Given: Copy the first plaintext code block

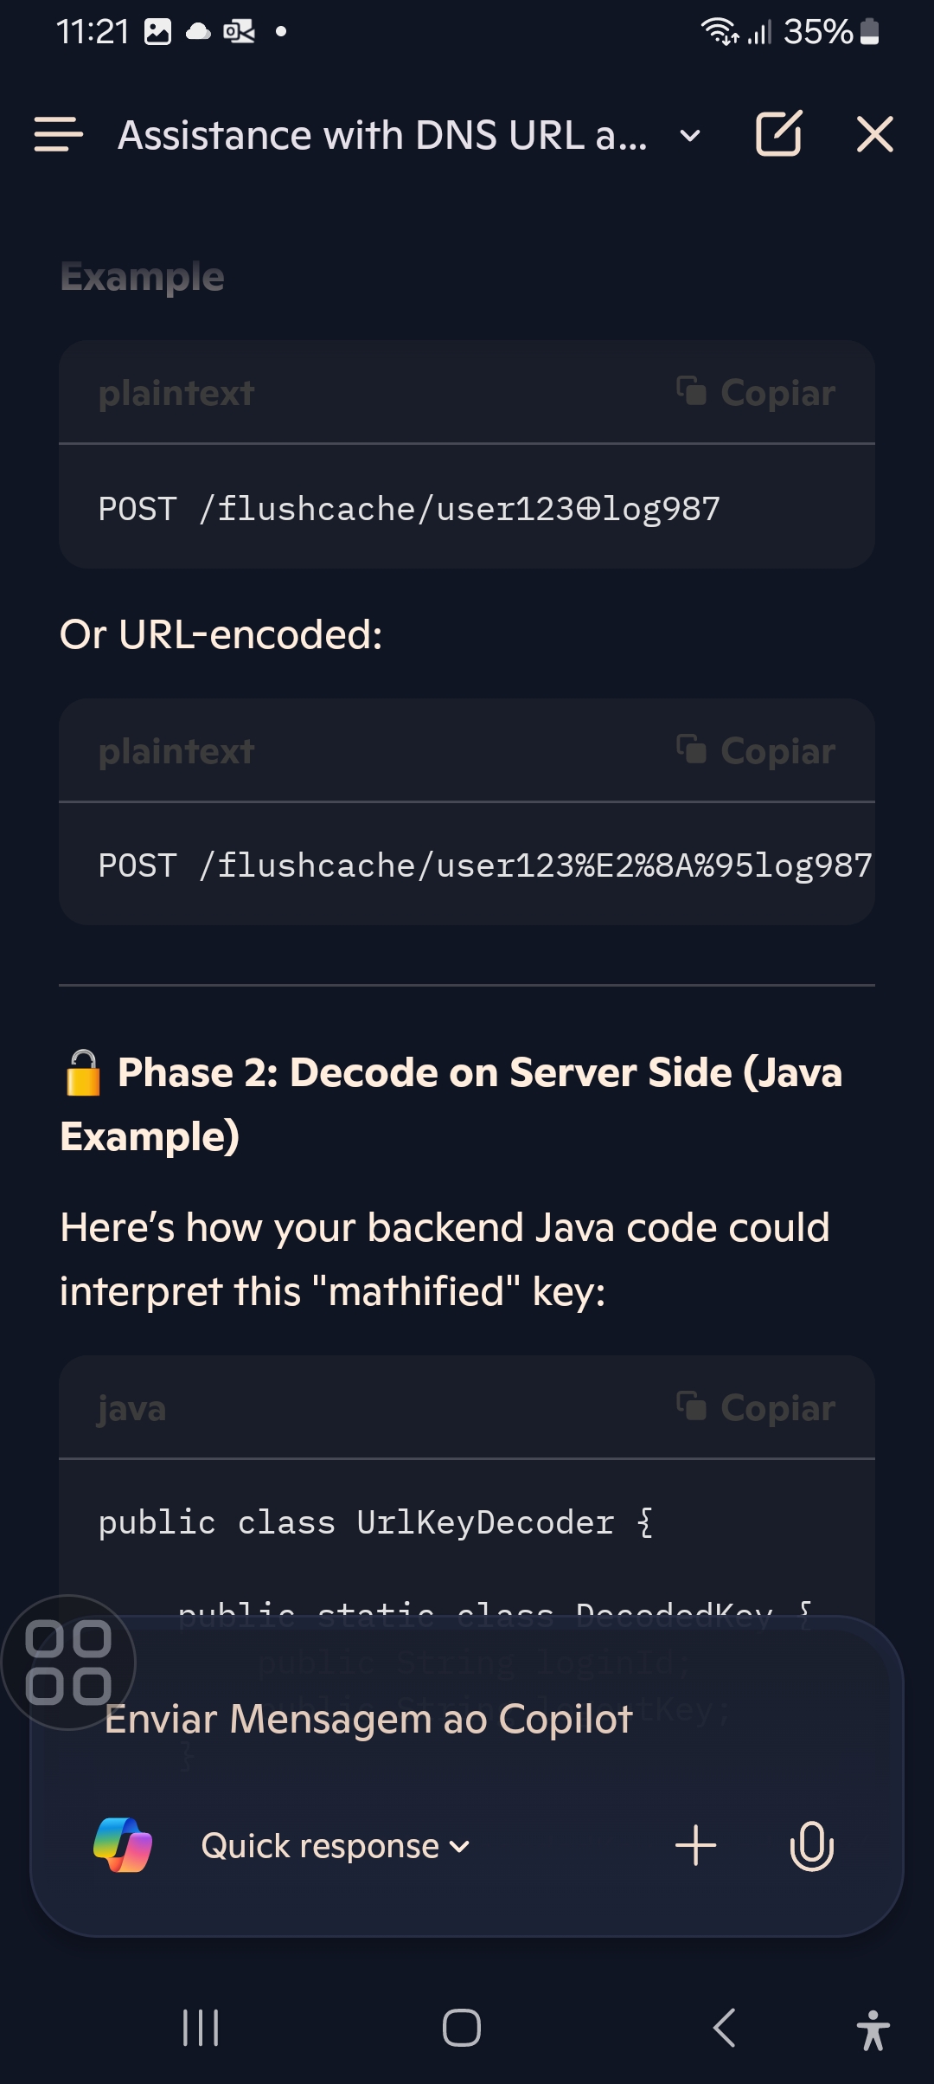Looking at the screenshot, I should click(756, 393).
